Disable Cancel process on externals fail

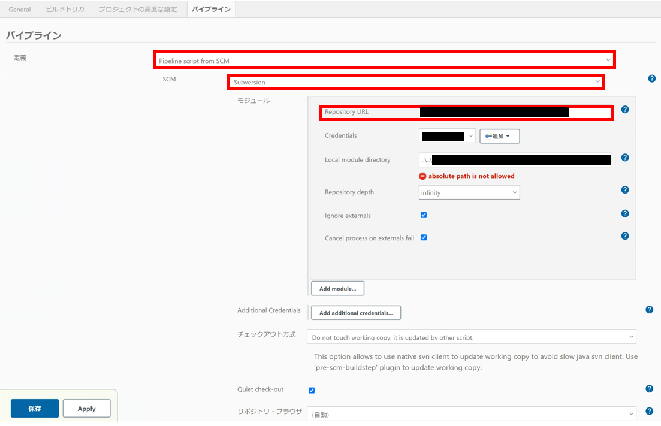pyautogui.click(x=424, y=237)
